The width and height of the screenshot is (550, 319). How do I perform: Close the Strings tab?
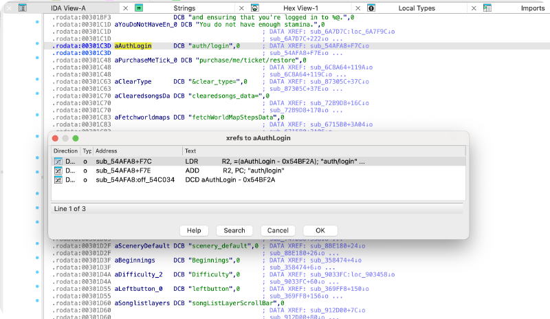pos(241,8)
